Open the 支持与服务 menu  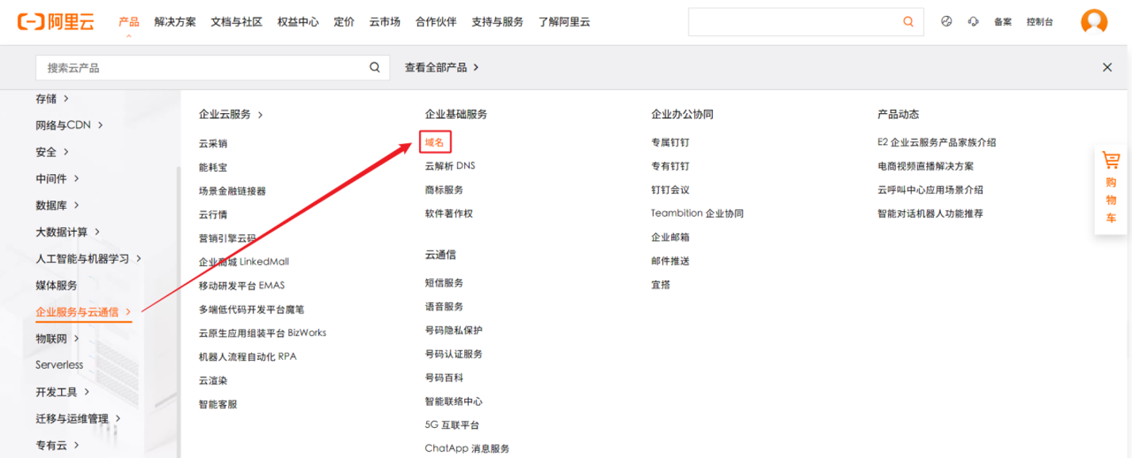[x=497, y=22]
